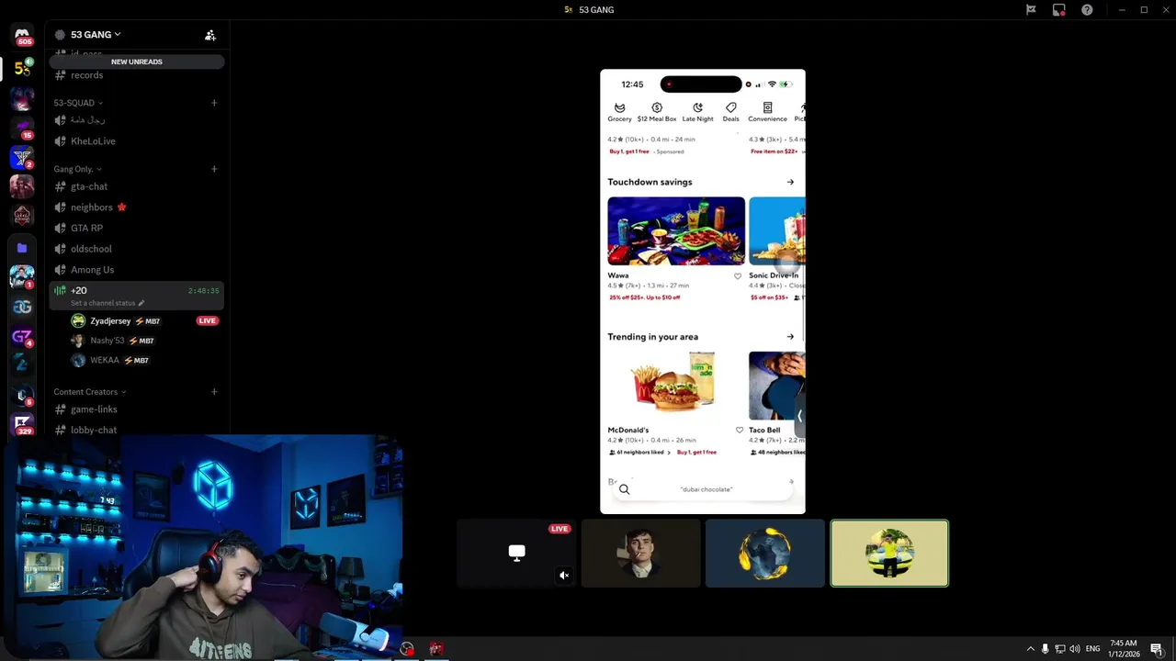Add channel to the Content Creators category
The height and width of the screenshot is (661, 1176).
tap(214, 392)
